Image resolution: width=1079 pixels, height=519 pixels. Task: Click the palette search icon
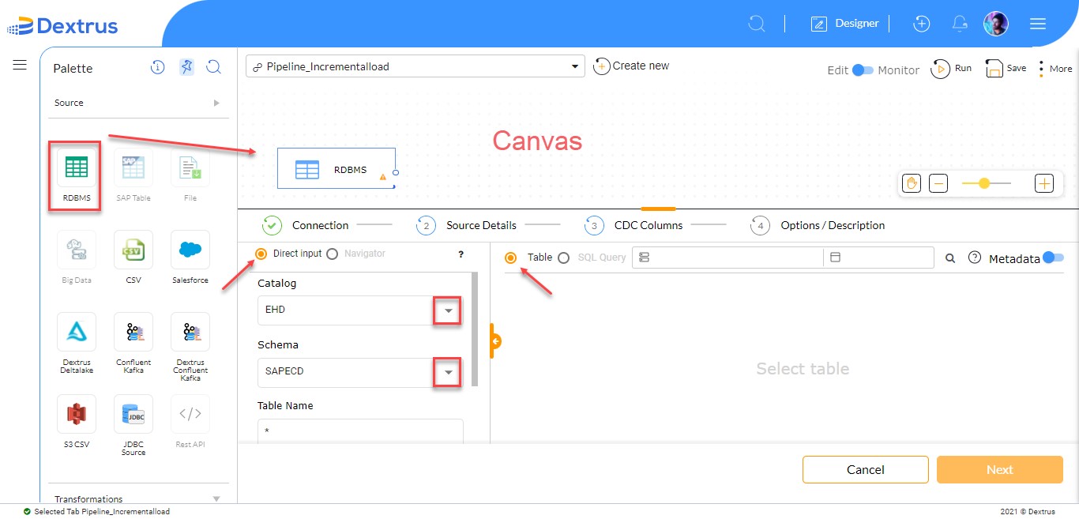point(213,68)
